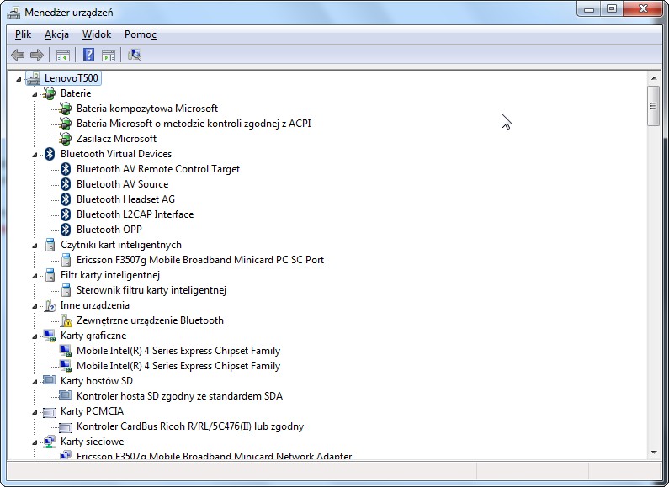This screenshot has height=487, width=669.
Task: Collapse the Karty sieciowe category
Action: 35,442
